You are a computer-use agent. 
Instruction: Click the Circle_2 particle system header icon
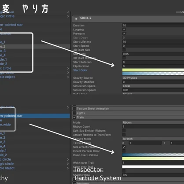[76, 19]
